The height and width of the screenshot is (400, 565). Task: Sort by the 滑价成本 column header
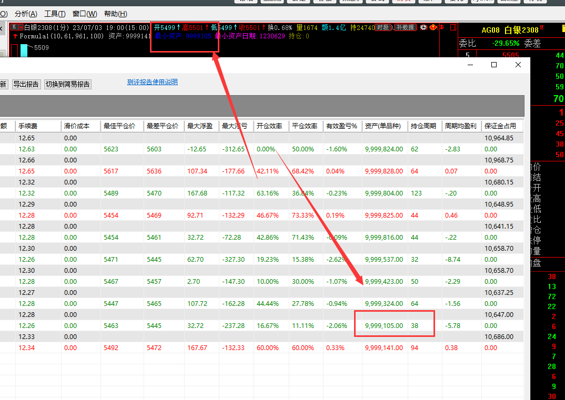[x=80, y=126]
